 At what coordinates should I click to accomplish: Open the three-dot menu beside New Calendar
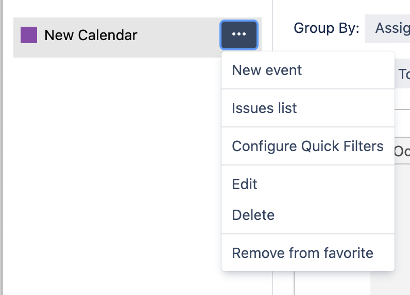click(x=239, y=34)
